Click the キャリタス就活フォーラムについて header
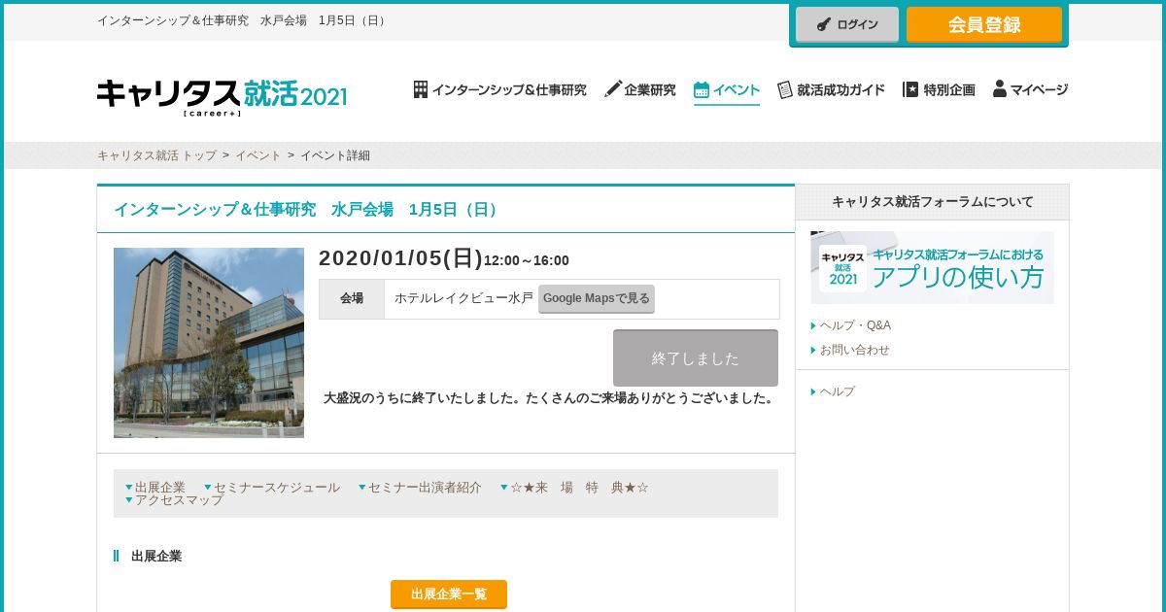This screenshot has width=1166, height=612. coord(932,202)
